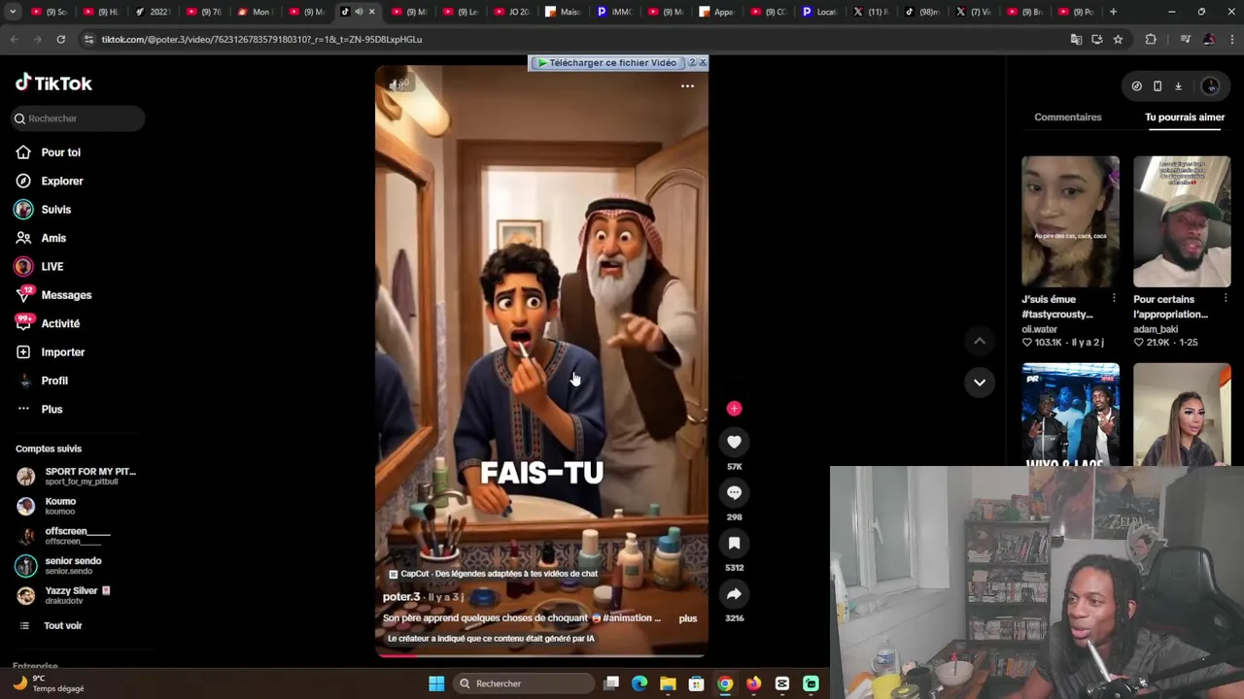1244x699 pixels.
Task: Save the video with the bookmark icon
Action: [734, 543]
